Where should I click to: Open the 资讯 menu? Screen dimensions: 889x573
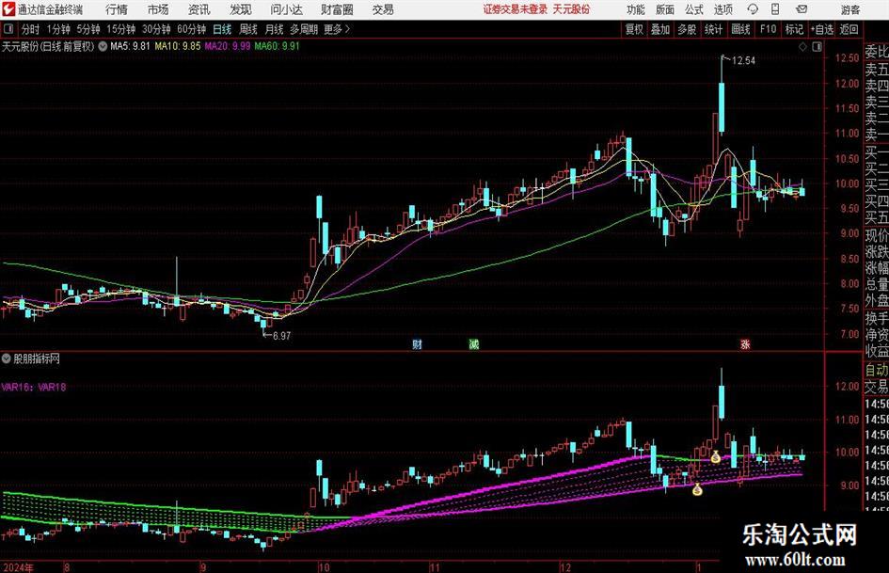199,9
